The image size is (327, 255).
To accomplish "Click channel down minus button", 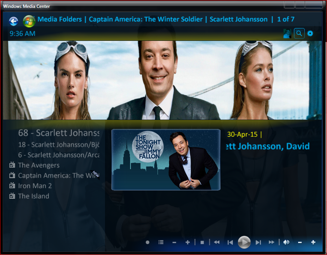I will [x=174, y=243].
